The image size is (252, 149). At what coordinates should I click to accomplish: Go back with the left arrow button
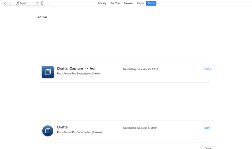5,3
